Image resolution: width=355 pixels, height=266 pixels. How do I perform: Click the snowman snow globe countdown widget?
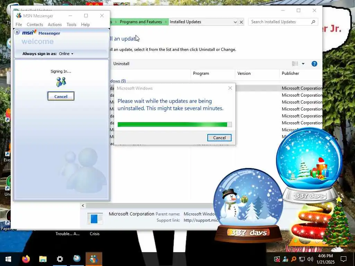pos(248,205)
